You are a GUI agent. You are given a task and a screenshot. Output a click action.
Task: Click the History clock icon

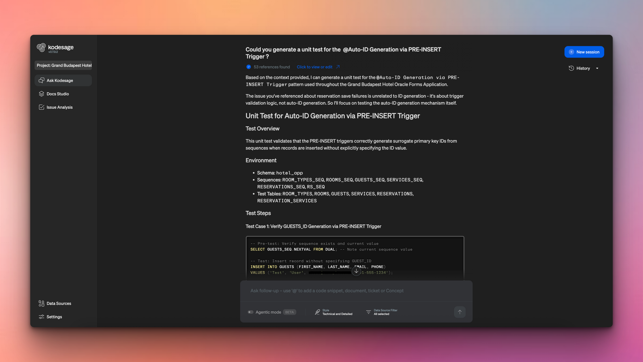click(571, 68)
